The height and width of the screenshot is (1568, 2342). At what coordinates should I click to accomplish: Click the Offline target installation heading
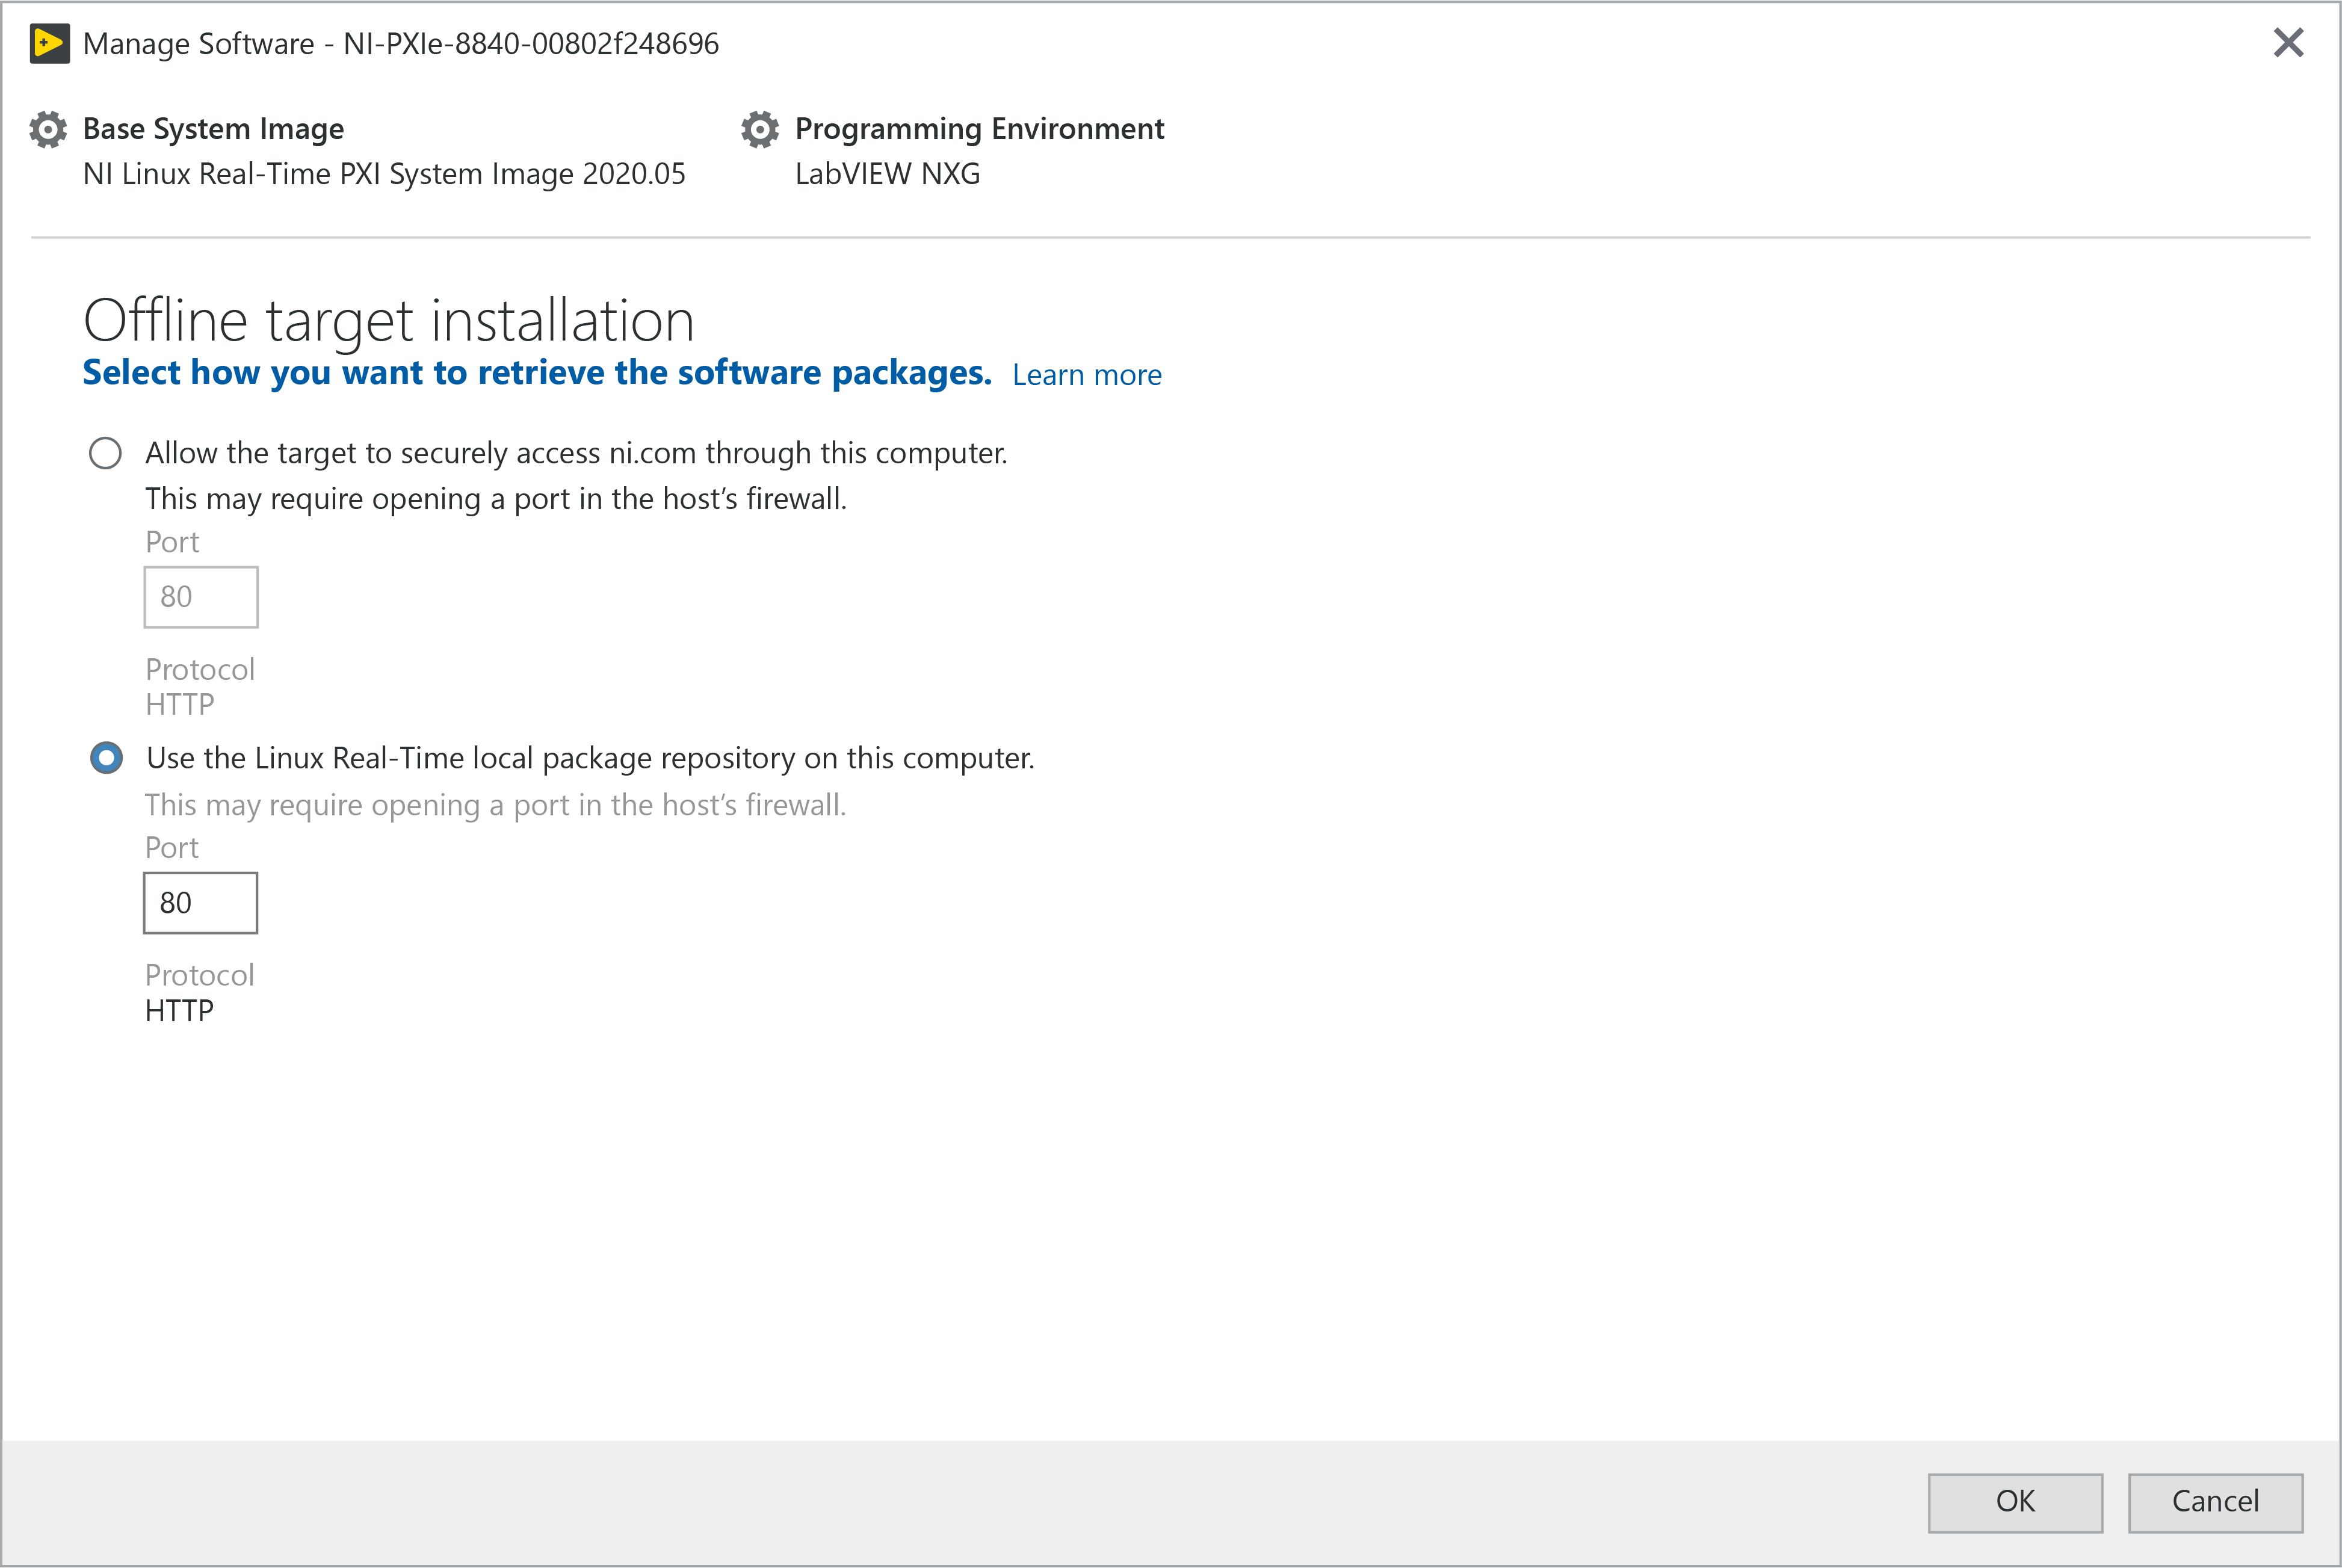click(388, 320)
